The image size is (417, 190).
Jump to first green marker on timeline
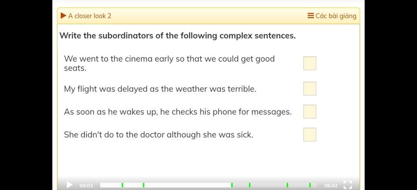point(122,185)
